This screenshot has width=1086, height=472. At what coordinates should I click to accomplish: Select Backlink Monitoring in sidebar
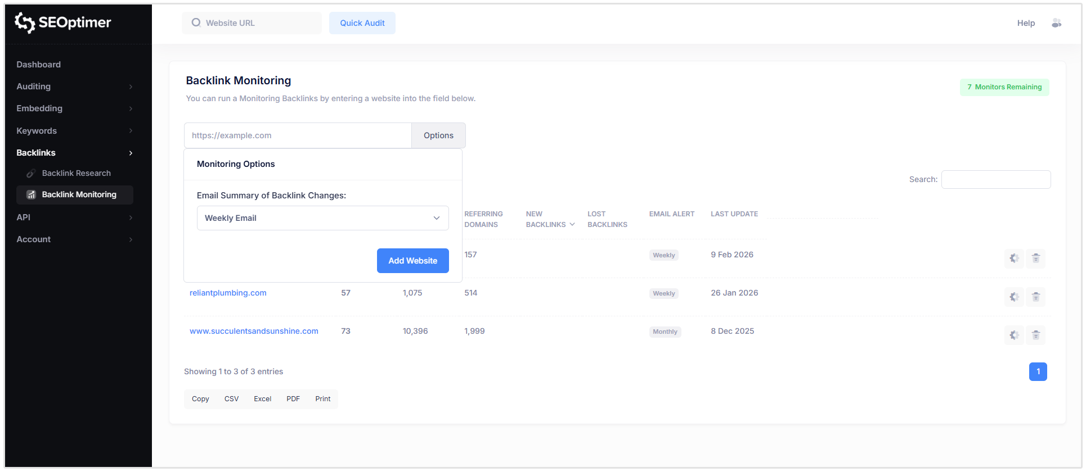pos(75,194)
